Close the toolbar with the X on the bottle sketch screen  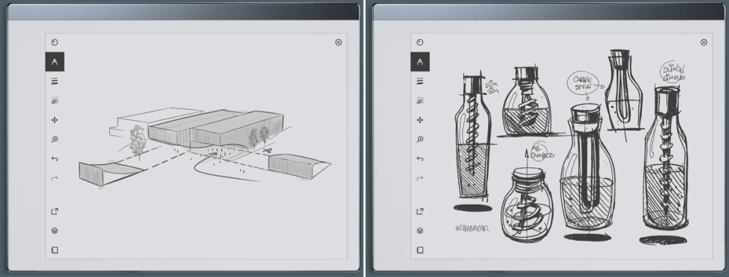click(704, 42)
